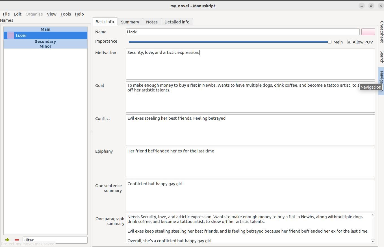Open the Notes tab
384x247 pixels.
click(x=152, y=22)
